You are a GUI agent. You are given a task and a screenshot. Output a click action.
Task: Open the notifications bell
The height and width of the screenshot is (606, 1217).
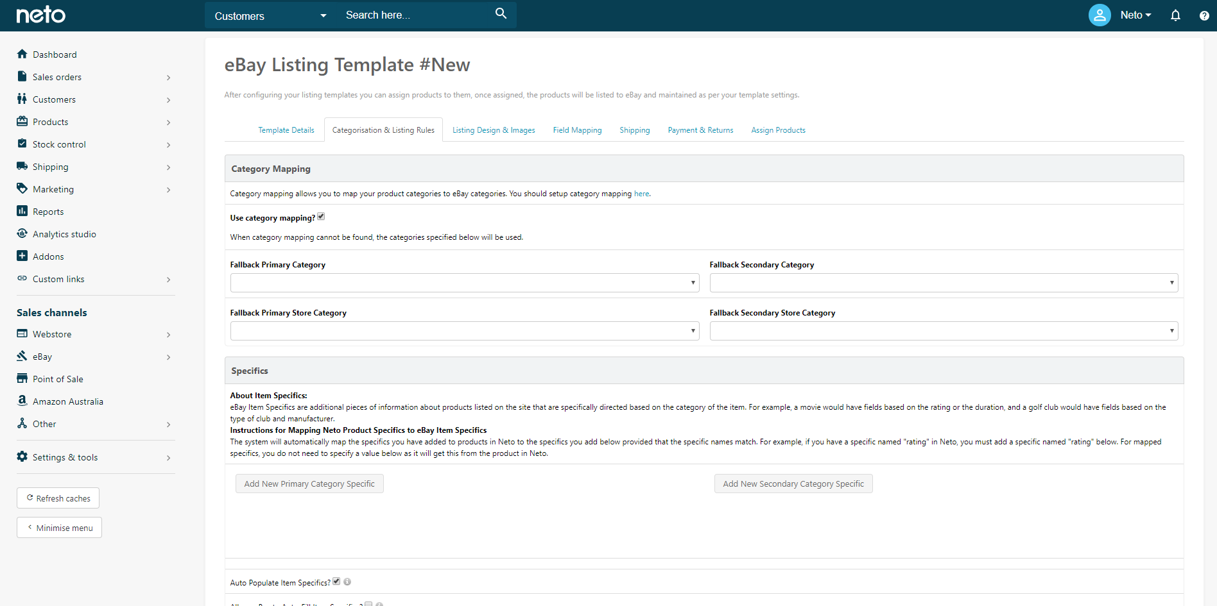pos(1175,15)
